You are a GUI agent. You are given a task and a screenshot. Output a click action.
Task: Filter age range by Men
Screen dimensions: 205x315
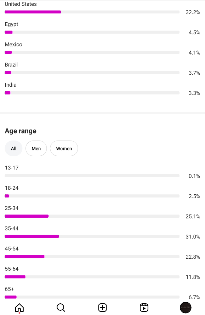pos(36,148)
